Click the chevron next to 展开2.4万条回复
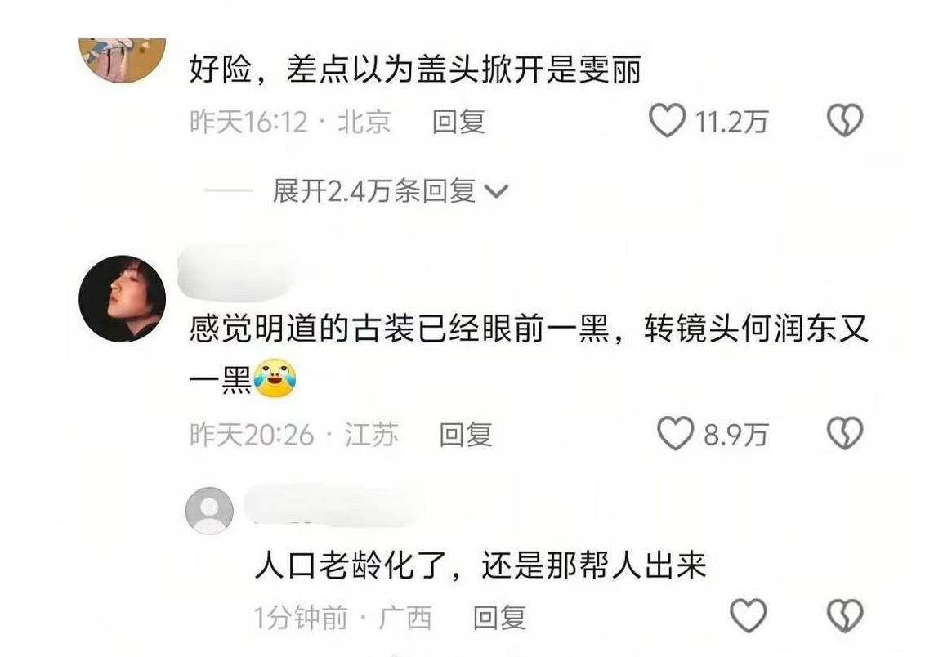 497,192
